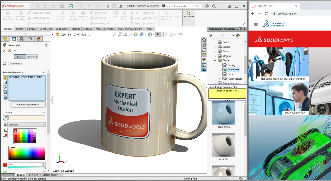This screenshot has height=181, width=331.
Task: Click the Zoom to Fit magnifier icon
Action: click(x=114, y=34)
